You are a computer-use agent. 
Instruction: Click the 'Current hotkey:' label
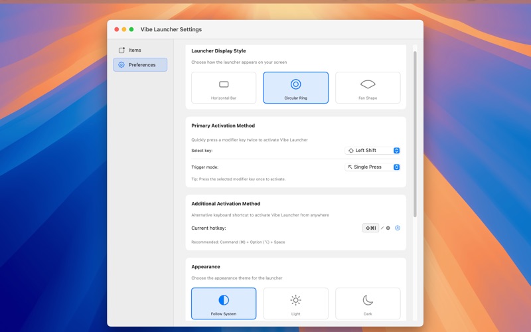(208, 228)
